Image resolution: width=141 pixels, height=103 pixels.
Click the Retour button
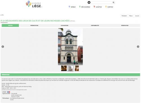pos(131,16)
